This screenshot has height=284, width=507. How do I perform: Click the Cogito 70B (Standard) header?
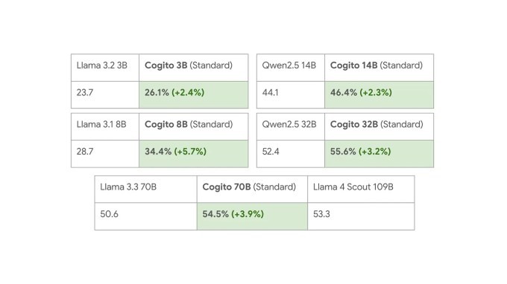coord(252,190)
